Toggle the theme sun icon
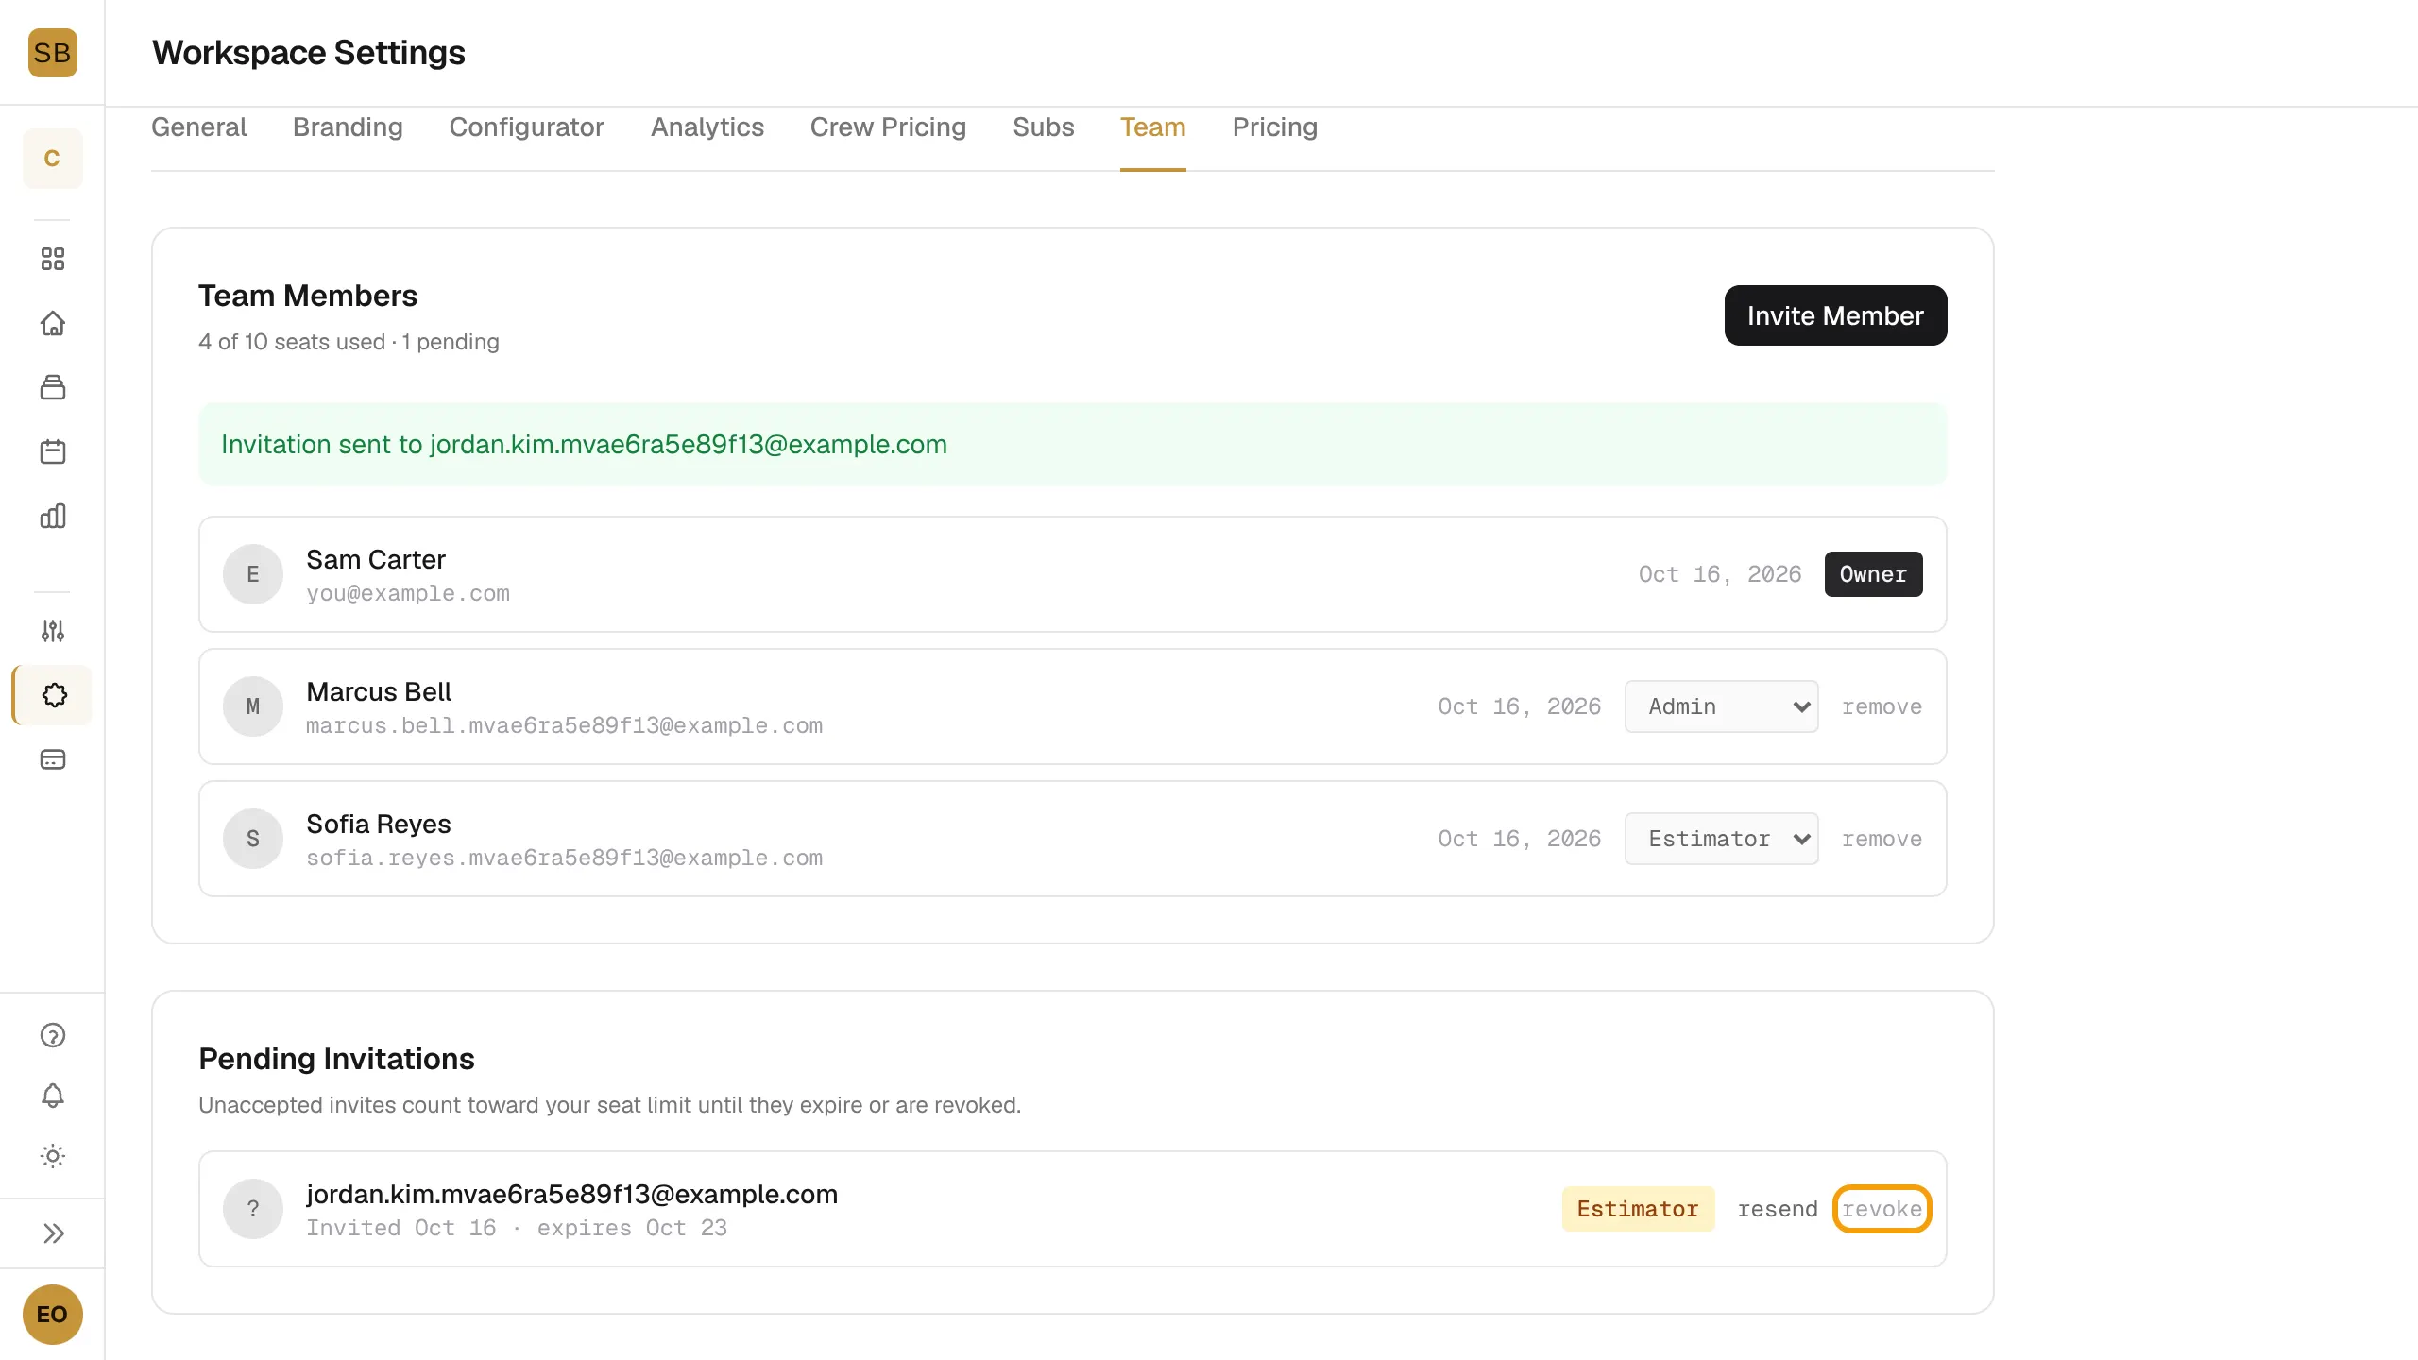The image size is (2418, 1360). pyautogui.click(x=53, y=1156)
